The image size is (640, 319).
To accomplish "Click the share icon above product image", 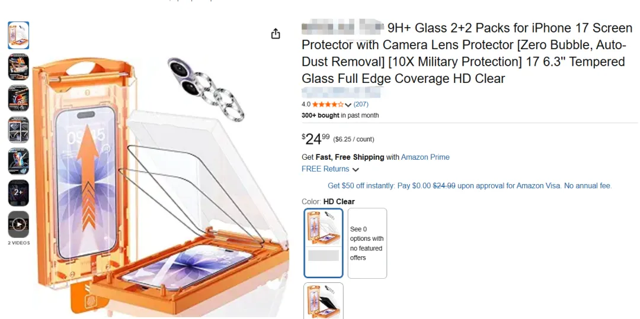I will 276,34.
